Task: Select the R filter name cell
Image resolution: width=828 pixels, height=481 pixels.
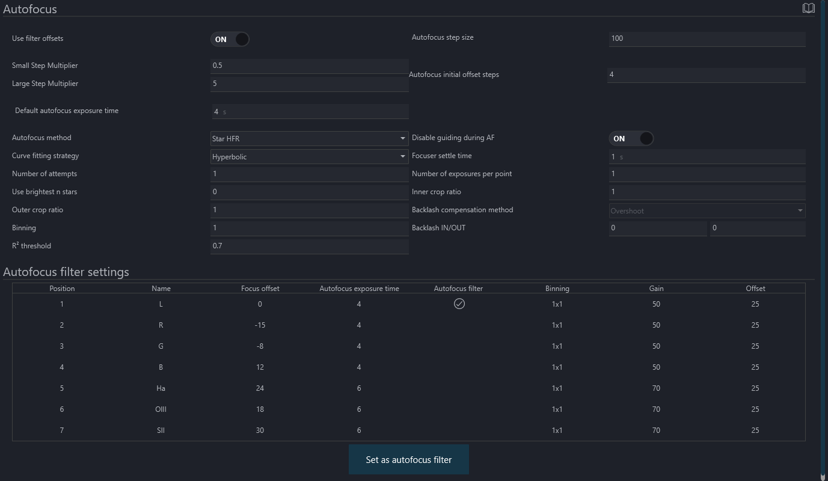Action: 161,325
